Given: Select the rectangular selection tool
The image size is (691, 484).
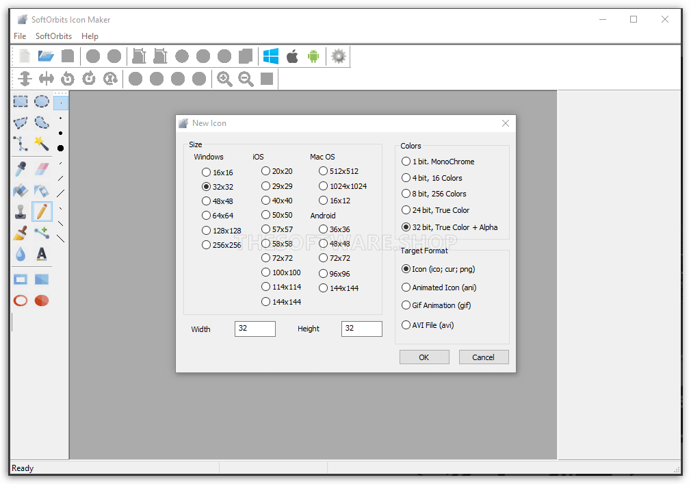Looking at the screenshot, I should [21, 102].
